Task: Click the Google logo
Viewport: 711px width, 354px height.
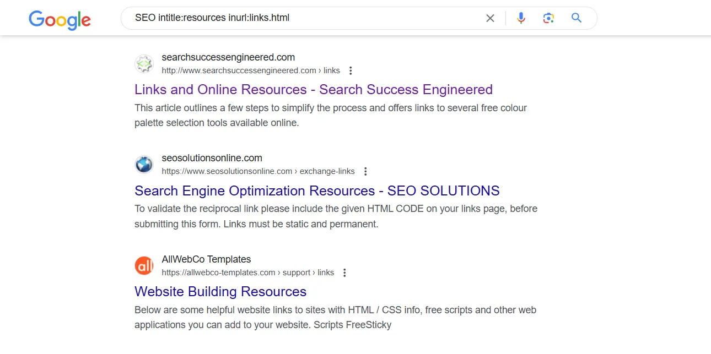Action: (60, 19)
